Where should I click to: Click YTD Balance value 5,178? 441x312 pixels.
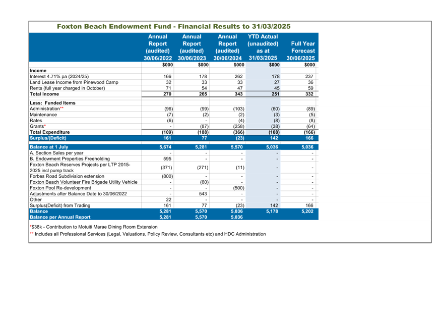272,211
